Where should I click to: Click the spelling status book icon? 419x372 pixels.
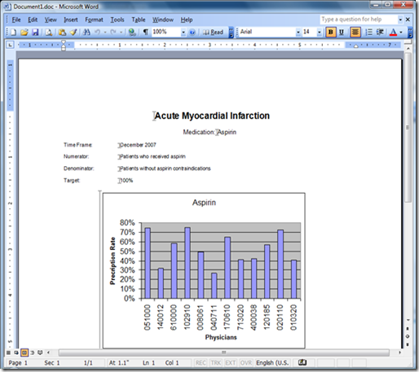click(x=302, y=362)
